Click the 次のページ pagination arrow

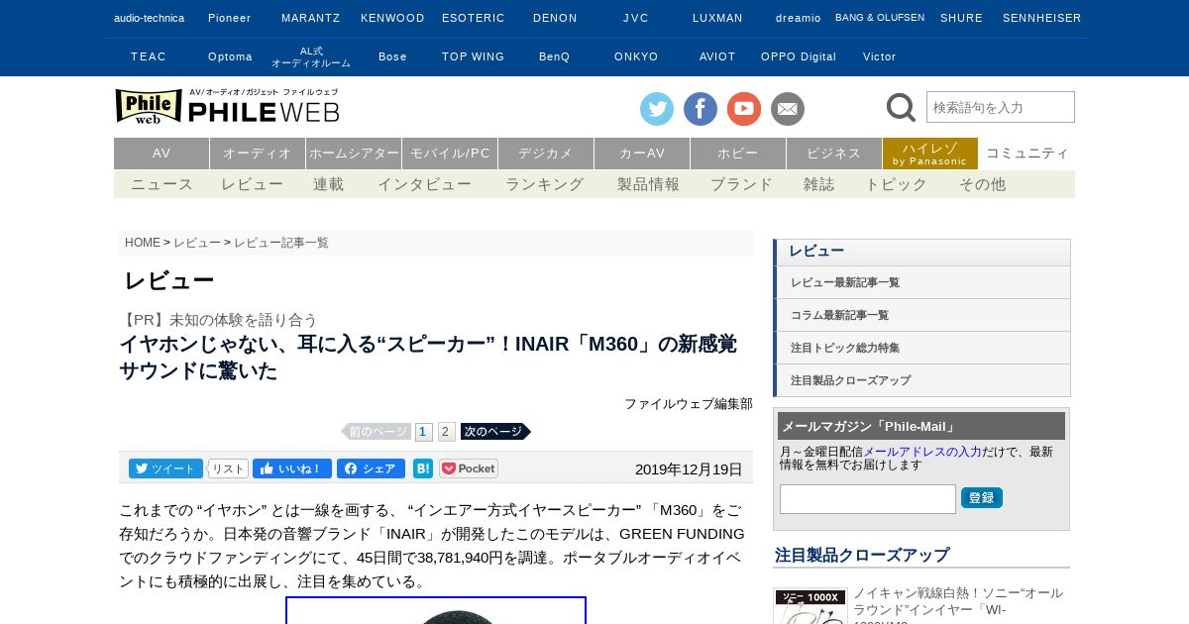click(x=495, y=432)
